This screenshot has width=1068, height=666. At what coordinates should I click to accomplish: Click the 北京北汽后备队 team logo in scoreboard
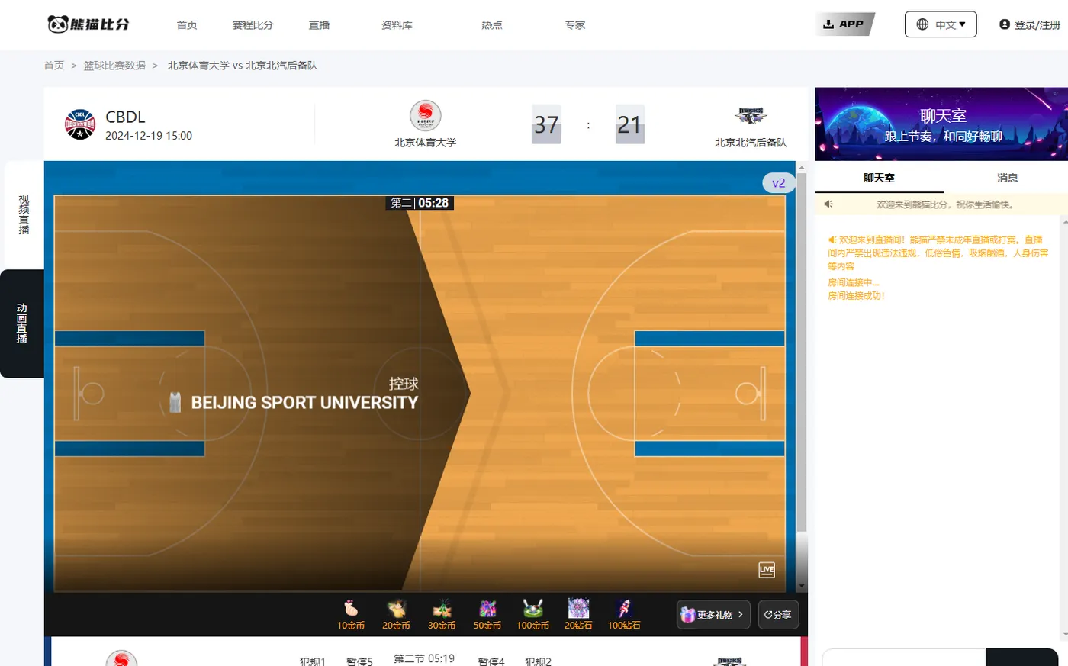tap(751, 116)
